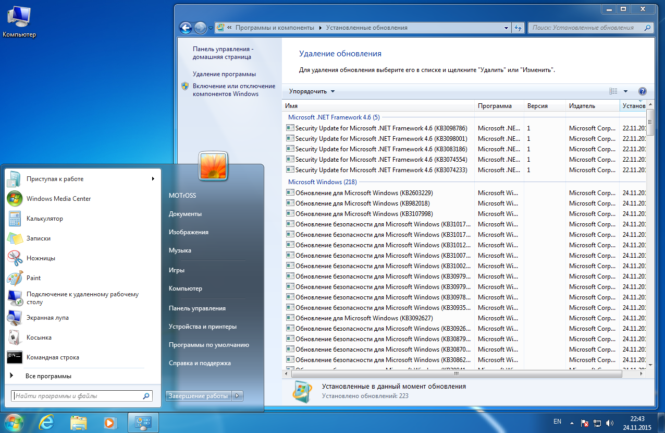Select update KB3092627 row
665x433 pixels.
point(466,318)
